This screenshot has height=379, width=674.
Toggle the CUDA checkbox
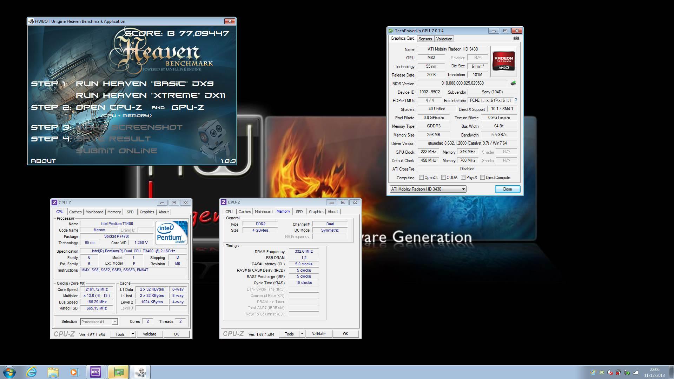tap(443, 178)
